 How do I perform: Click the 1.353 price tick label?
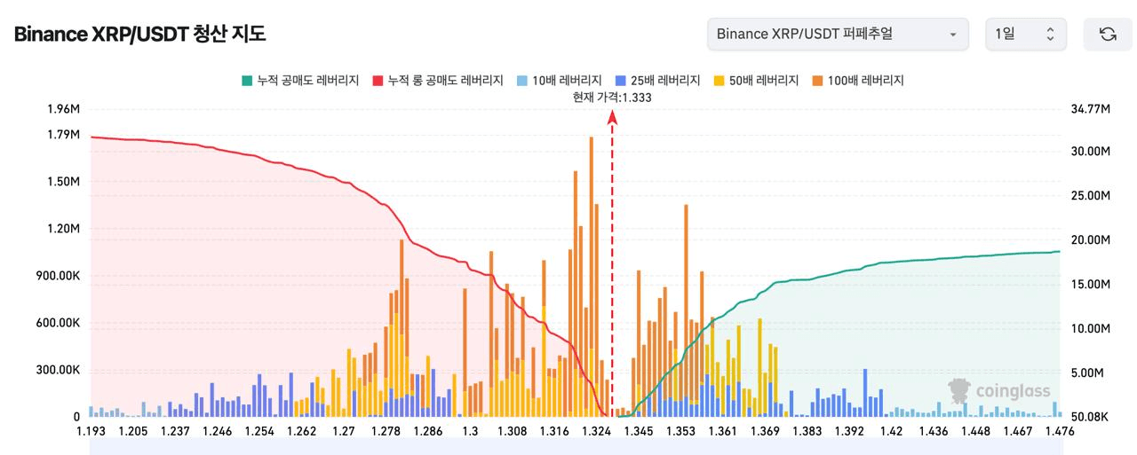click(681, 431)
